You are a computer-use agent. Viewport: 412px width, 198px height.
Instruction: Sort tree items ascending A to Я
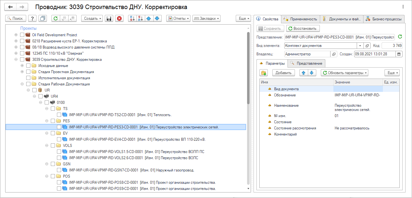[133, 18]
